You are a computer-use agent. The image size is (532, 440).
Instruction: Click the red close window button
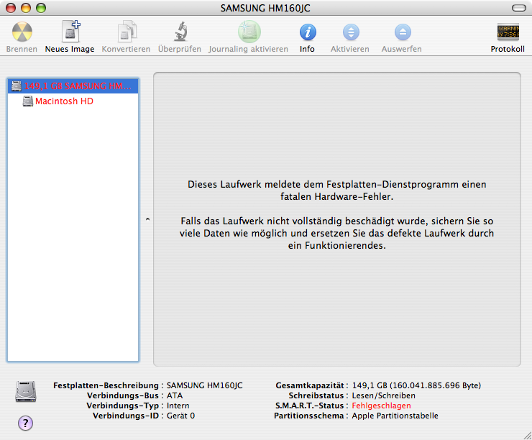click(11, 8)
